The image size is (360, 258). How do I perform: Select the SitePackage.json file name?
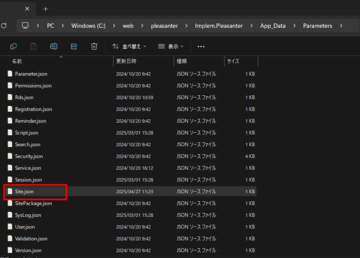tap(34, 203)
